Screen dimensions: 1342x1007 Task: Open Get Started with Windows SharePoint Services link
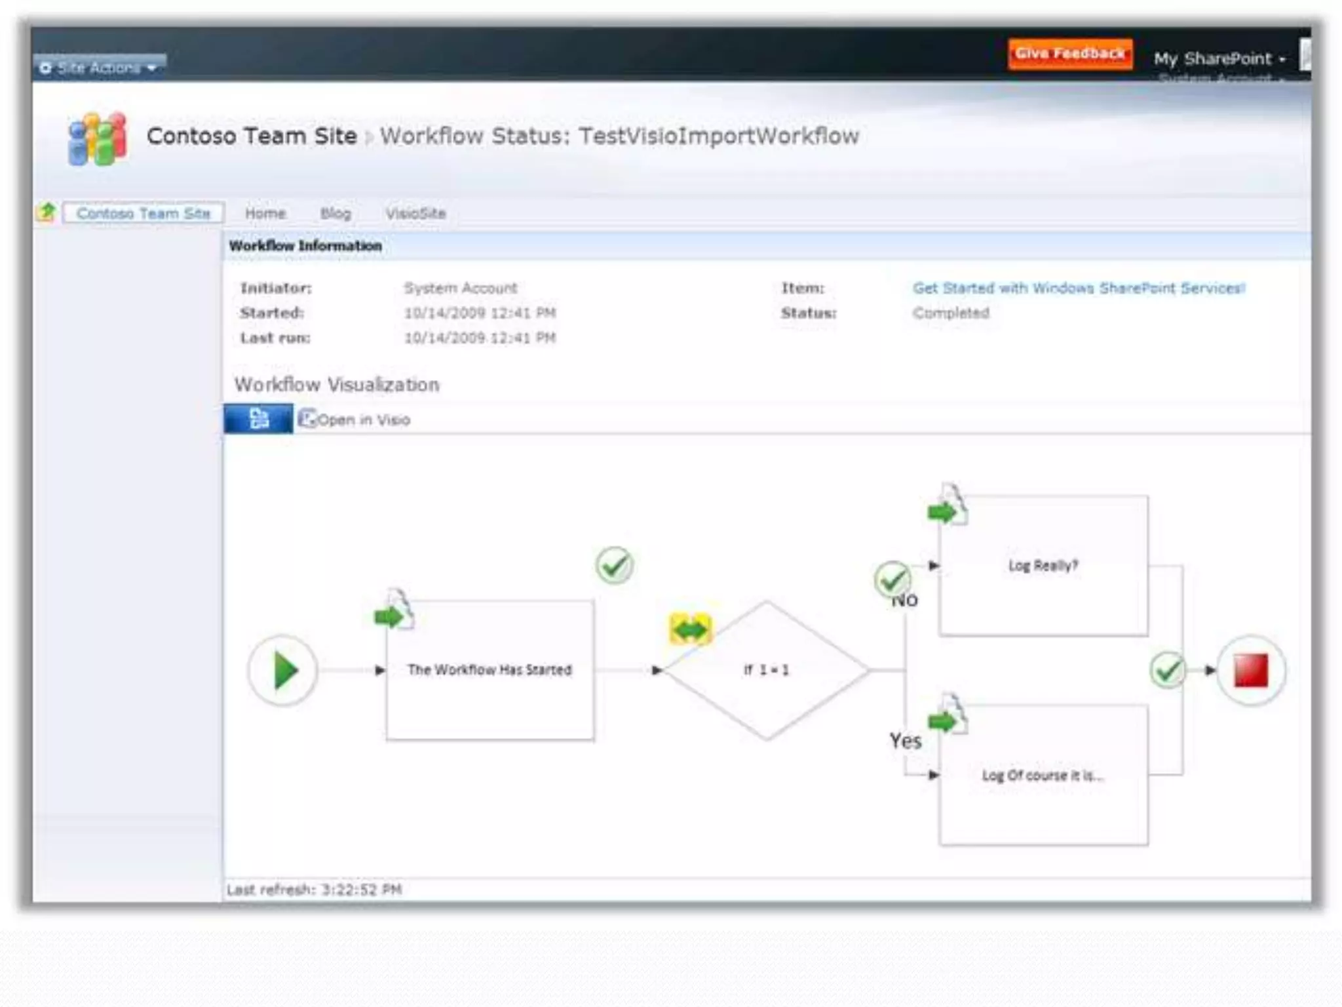[1078, 288]
